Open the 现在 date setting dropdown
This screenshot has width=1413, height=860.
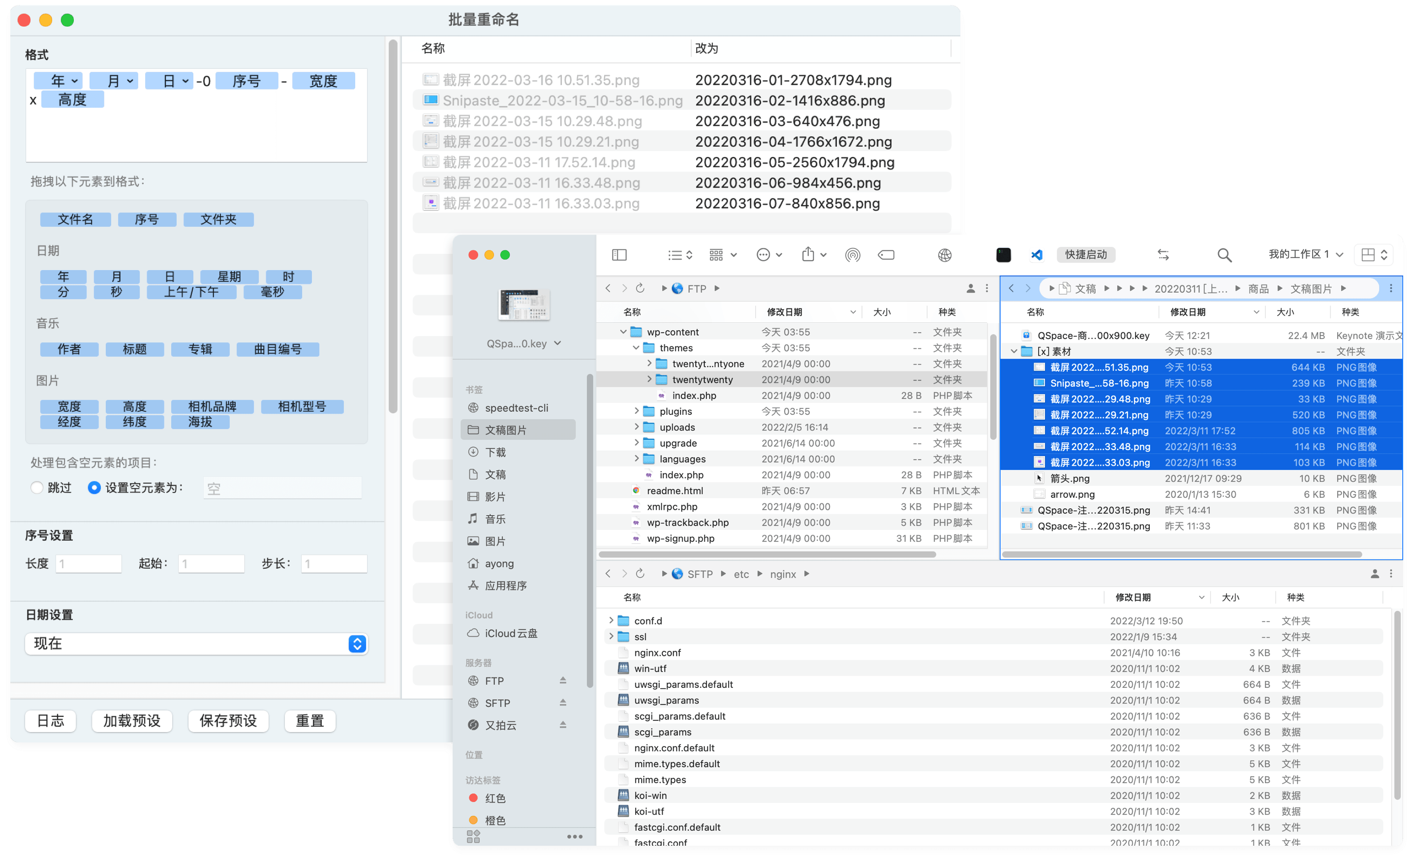pyautogui.click(x=357, y=644)
